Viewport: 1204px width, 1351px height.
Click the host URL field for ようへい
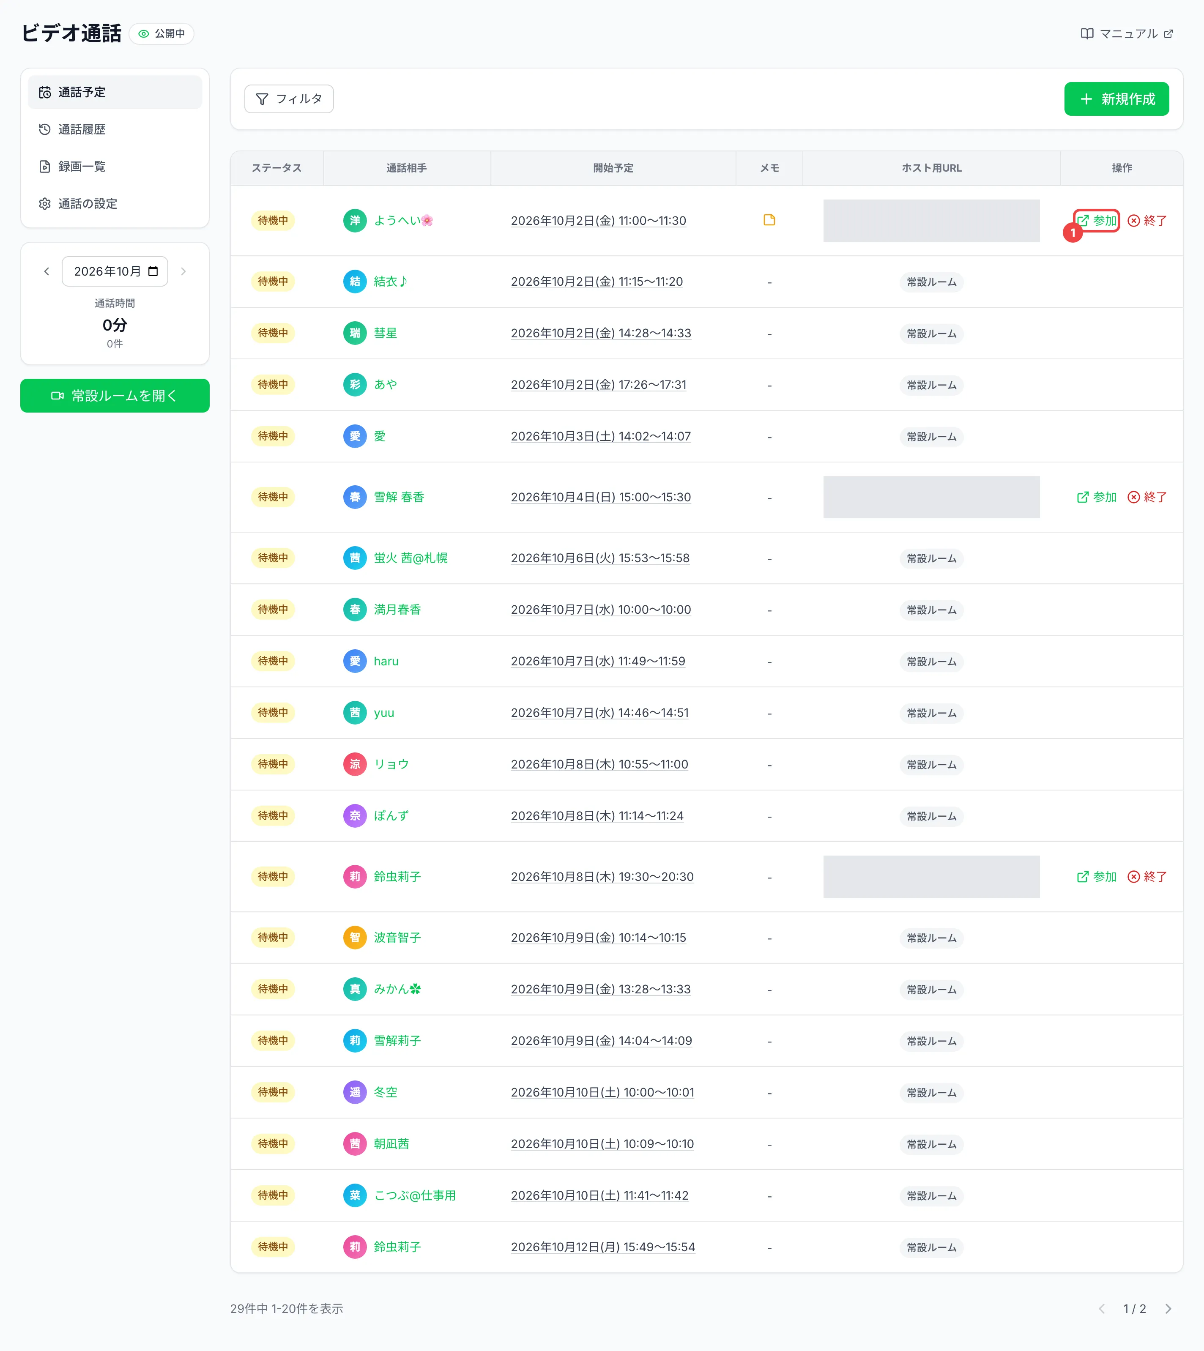click(x=931, y=221)
